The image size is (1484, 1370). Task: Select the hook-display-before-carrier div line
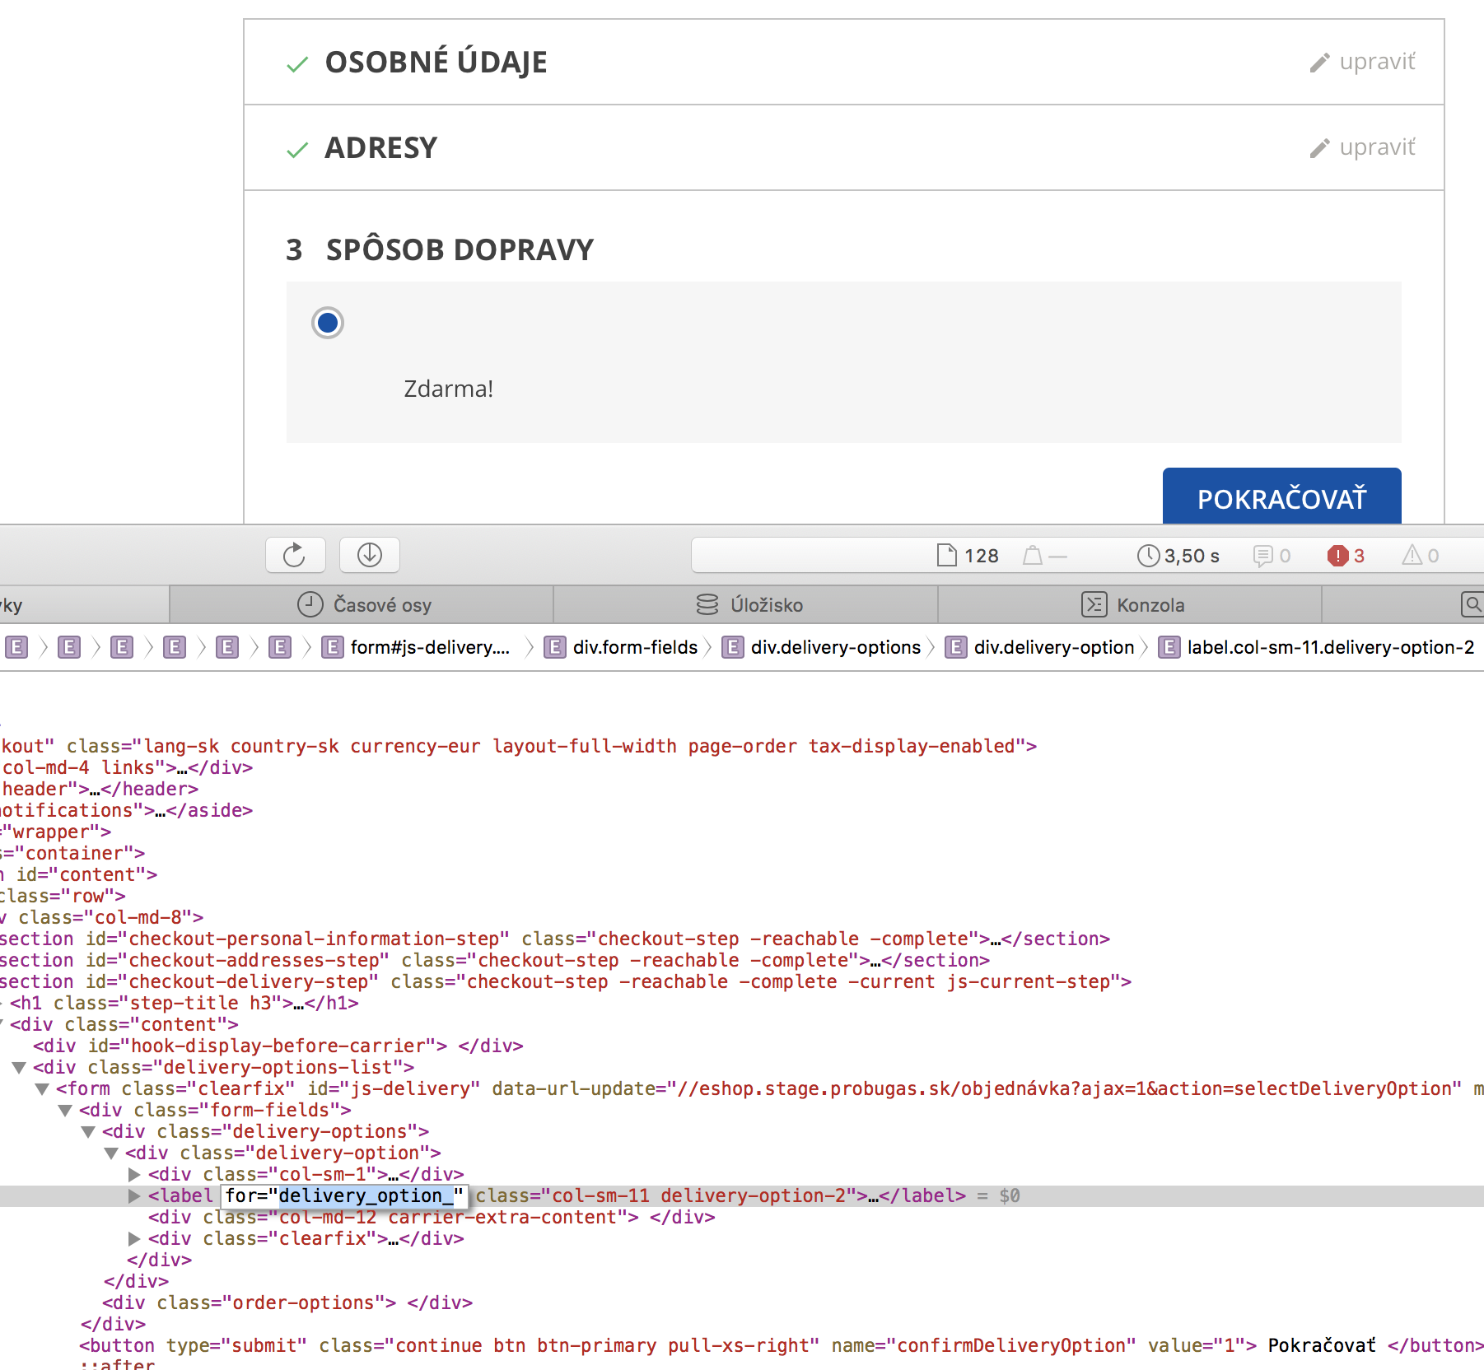[278, 1046]
